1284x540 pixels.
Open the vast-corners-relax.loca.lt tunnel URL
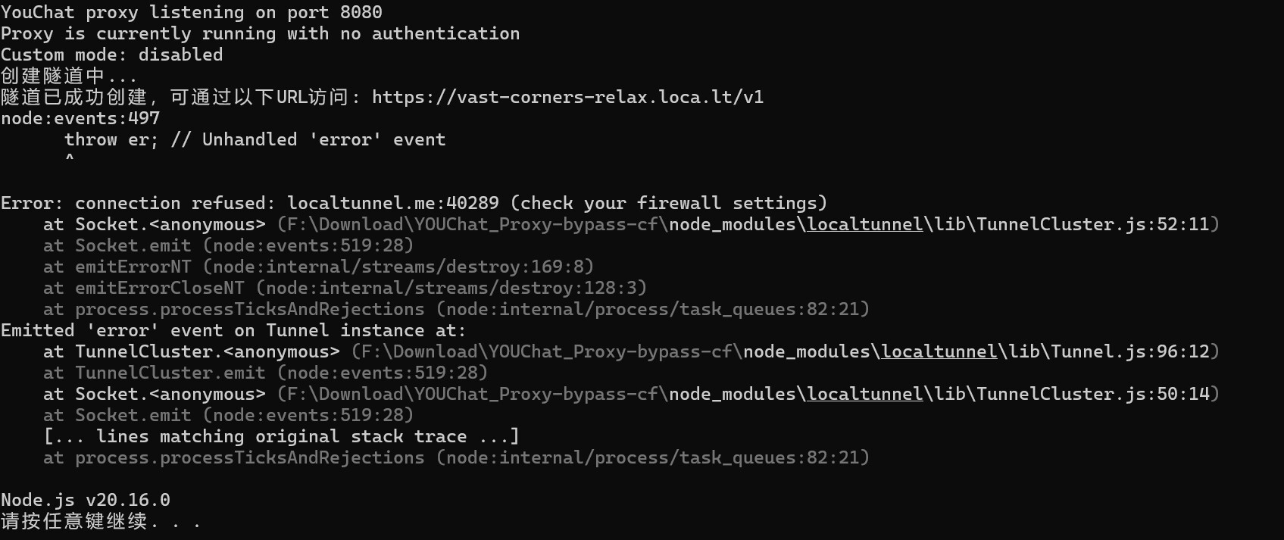(x=567, y=98)
